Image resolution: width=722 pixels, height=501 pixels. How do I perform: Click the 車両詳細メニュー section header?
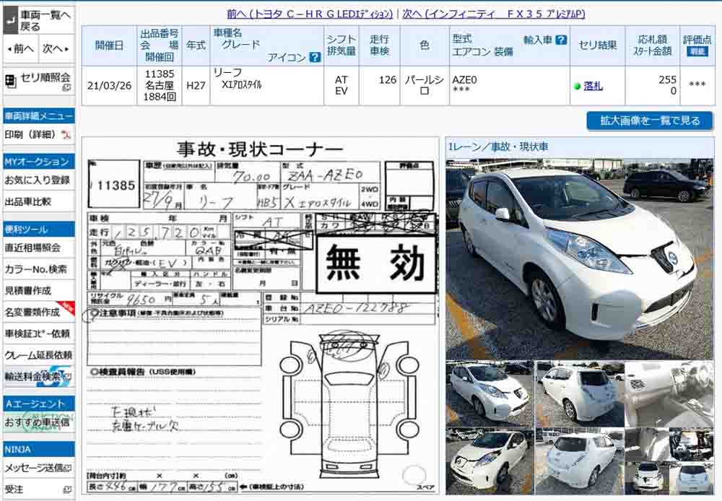pyautogui.click(x=39, y=116)
